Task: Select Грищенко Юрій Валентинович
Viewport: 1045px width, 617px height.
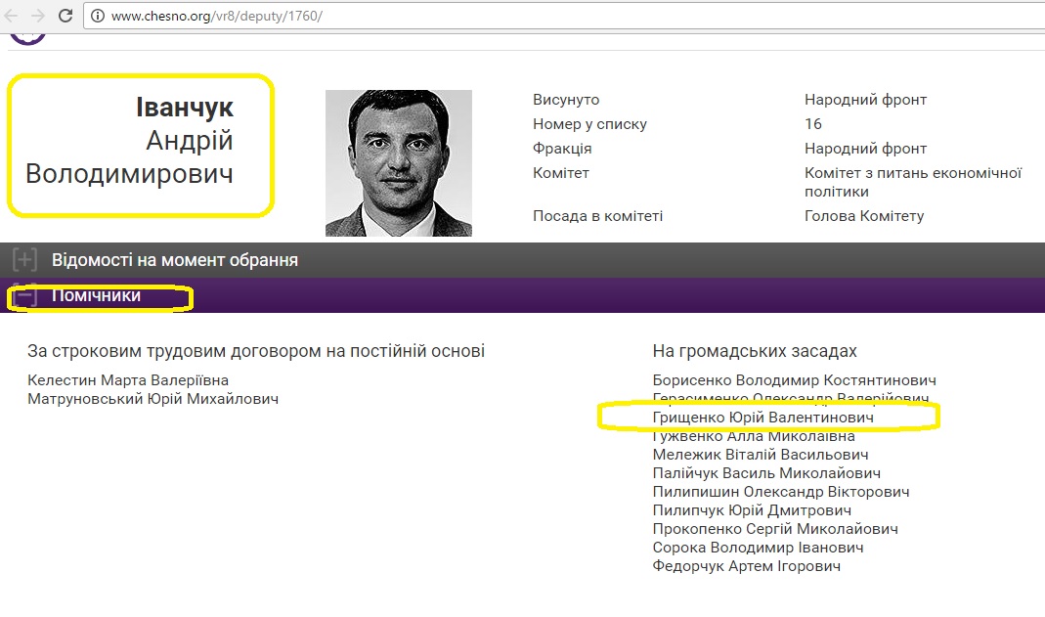Action: (x=762, y=418)
